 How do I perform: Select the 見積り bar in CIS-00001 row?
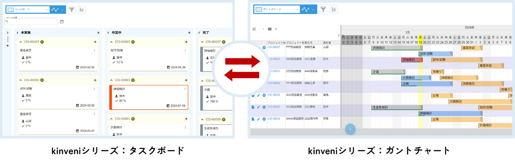438,72
